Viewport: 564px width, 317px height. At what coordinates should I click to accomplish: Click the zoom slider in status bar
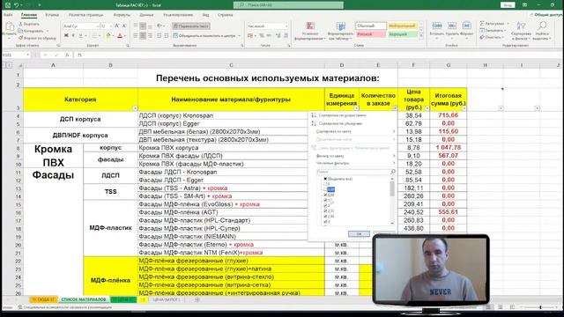540,307
